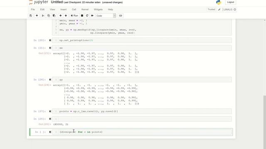
Task: Rename notebook by clicking Untitled title
Action: [x=57, y=2]
